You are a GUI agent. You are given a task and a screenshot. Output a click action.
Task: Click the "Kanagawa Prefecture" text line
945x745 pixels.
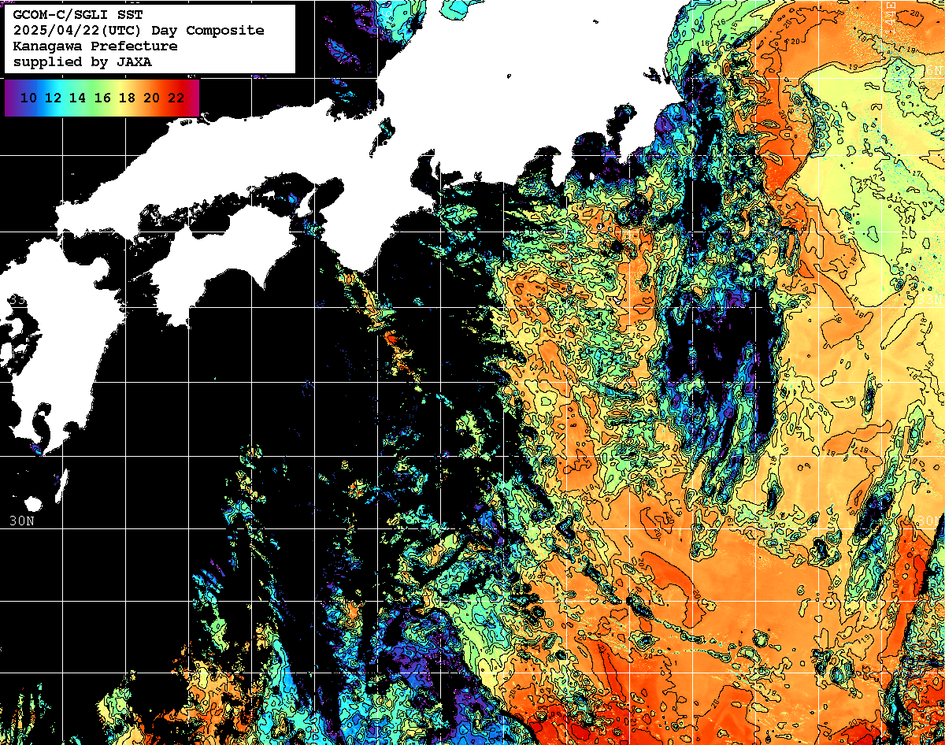coord(95,46)
